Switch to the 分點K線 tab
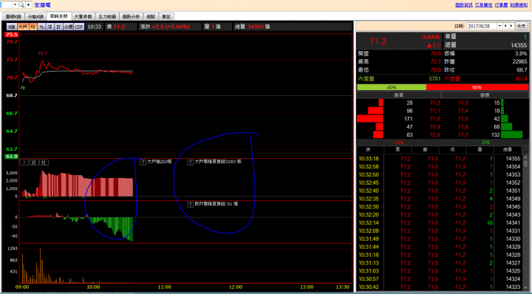This screenshot has height=294, width=532. click(x=35, y=16)
